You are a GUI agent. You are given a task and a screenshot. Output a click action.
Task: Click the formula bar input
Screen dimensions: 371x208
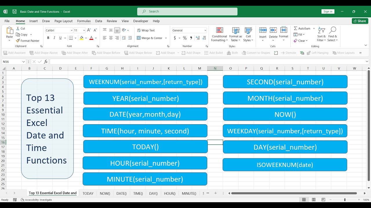(x=207, y=62)
